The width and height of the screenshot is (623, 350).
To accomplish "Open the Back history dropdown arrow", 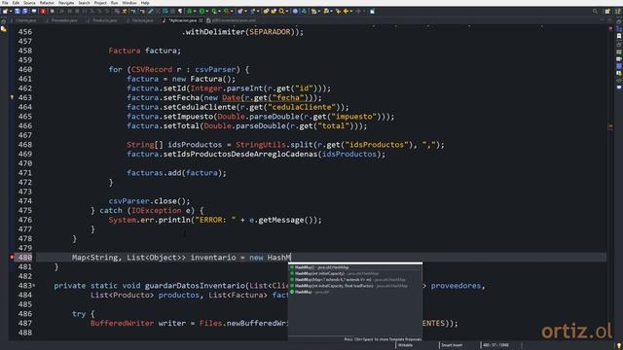I will [x=351, y=11].
